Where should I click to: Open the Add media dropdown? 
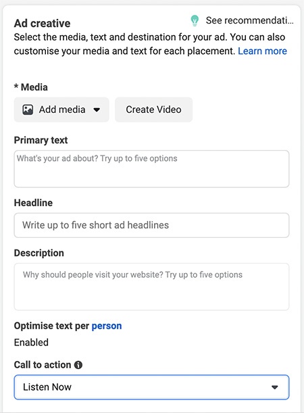61,110
